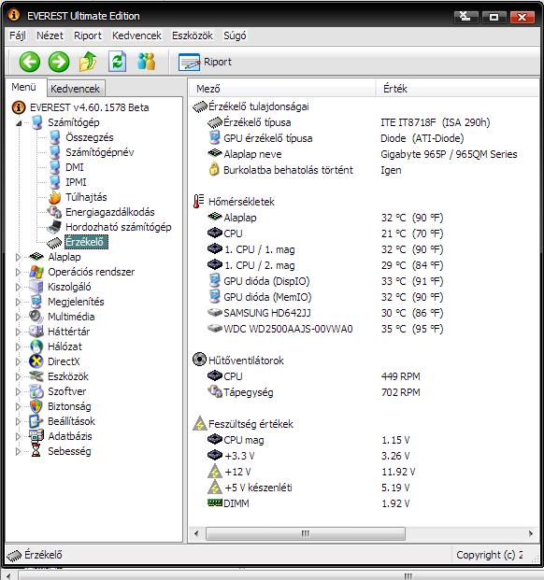Expand the DirectX tree node

(x=18, y=361)
